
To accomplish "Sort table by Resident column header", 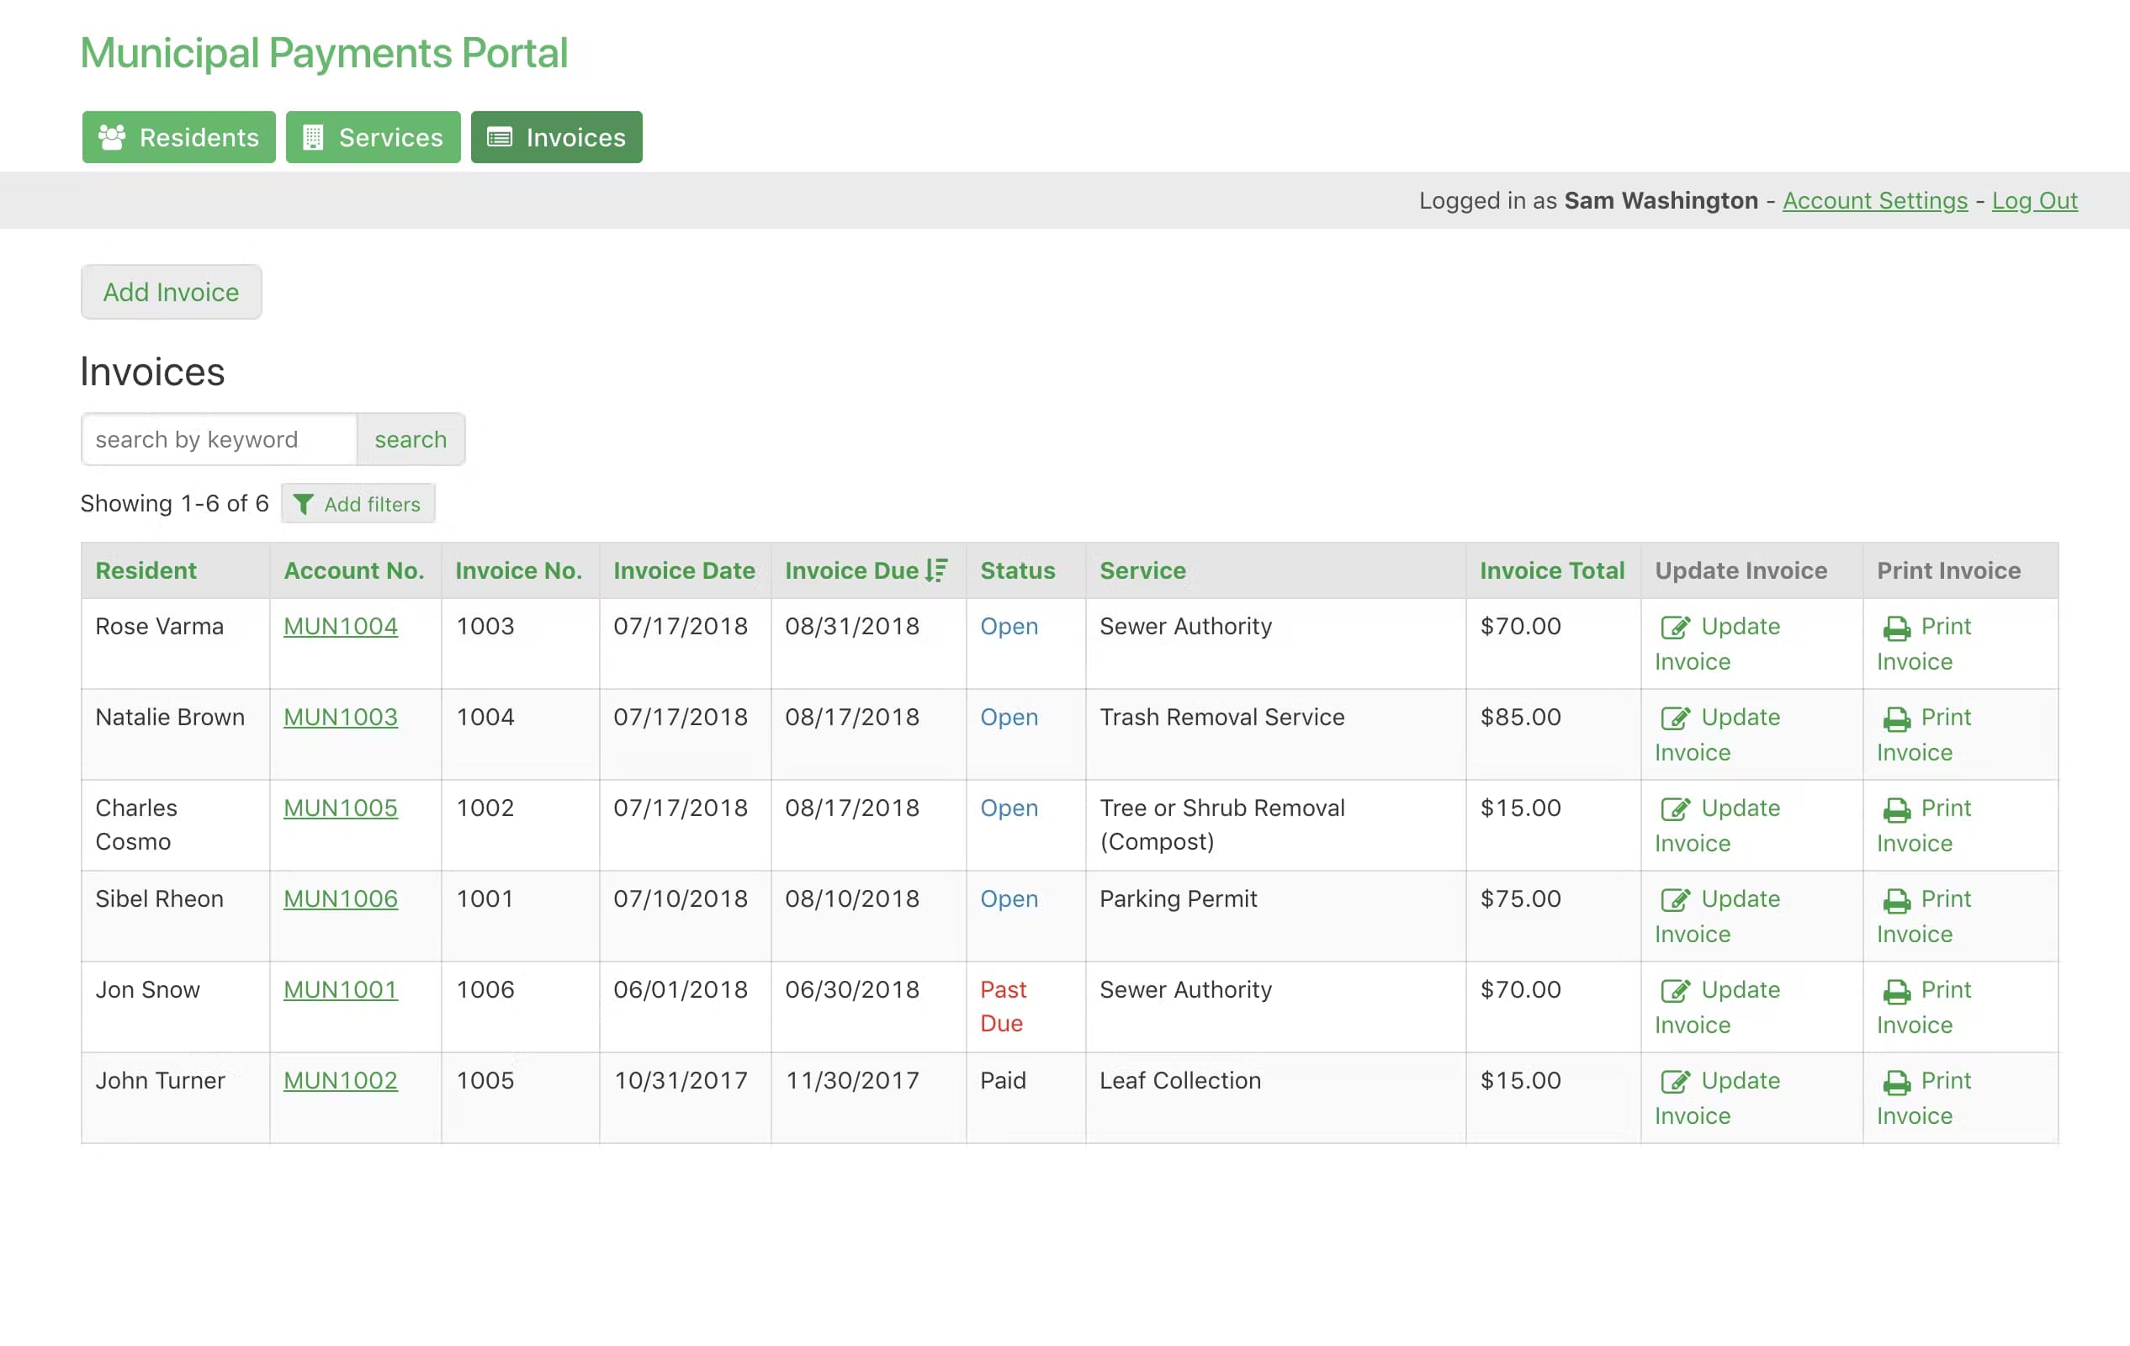I will 146,570.
